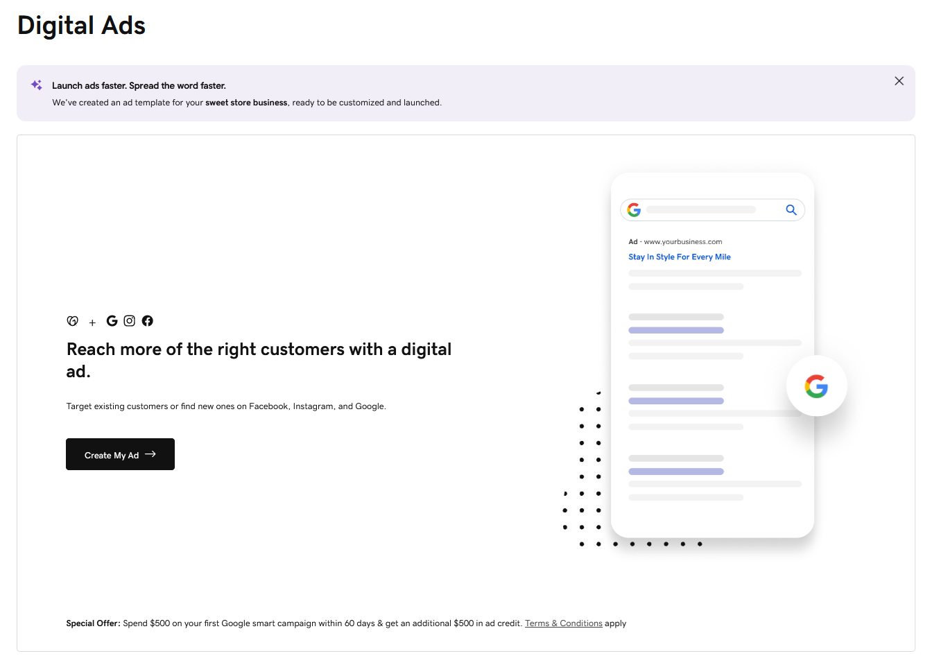Click the Facebook icon
Image resolution: width=932 pixels, height=665 pixels.
[x=148, y=320]
